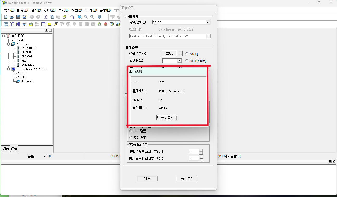This screenshot has height=197, width=337.
Task: Switch to 通信 bottom tab
Action: (x=14, y=149)
